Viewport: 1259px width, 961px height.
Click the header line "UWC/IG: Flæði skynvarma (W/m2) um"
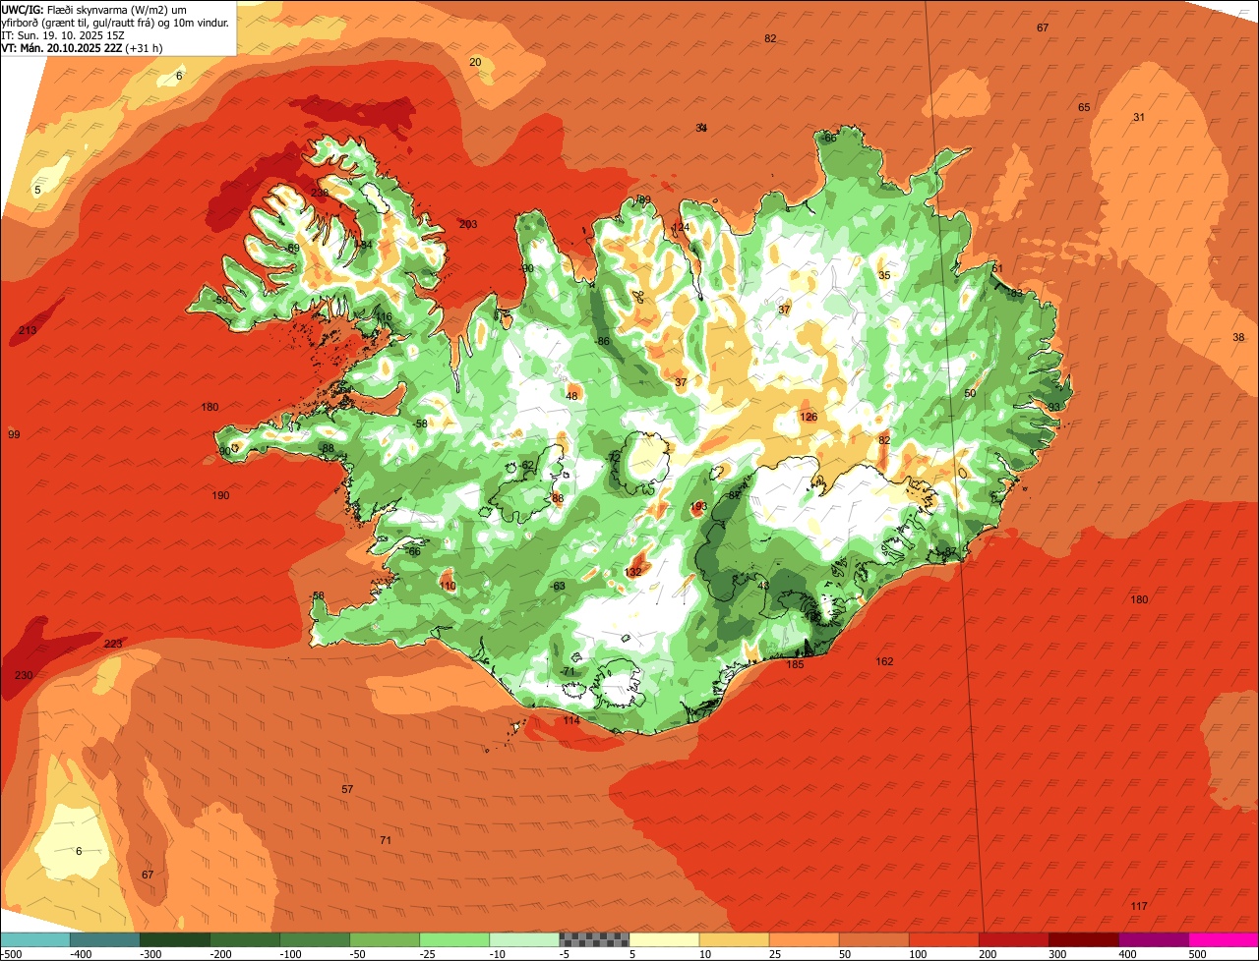(x=94, y=8)
